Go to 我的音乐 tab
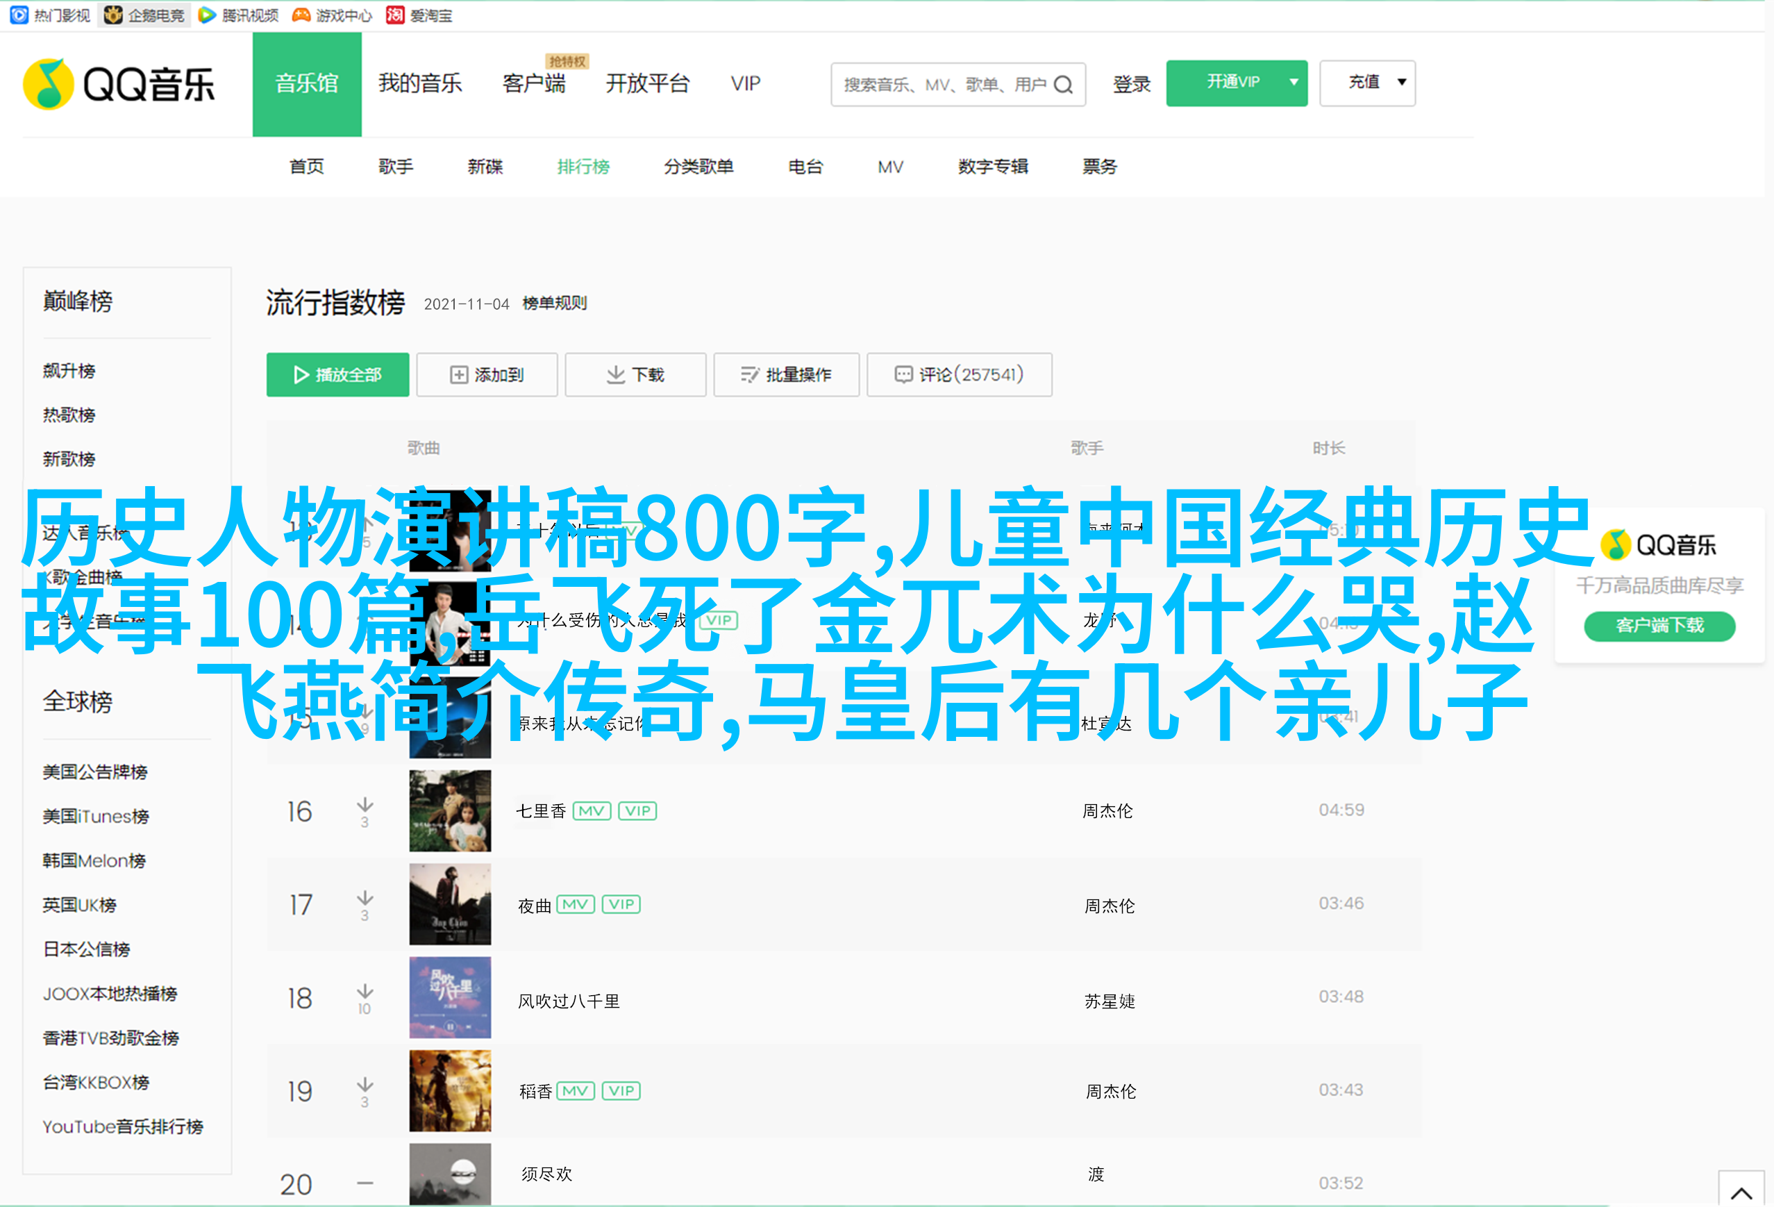 tap(420, 83)
